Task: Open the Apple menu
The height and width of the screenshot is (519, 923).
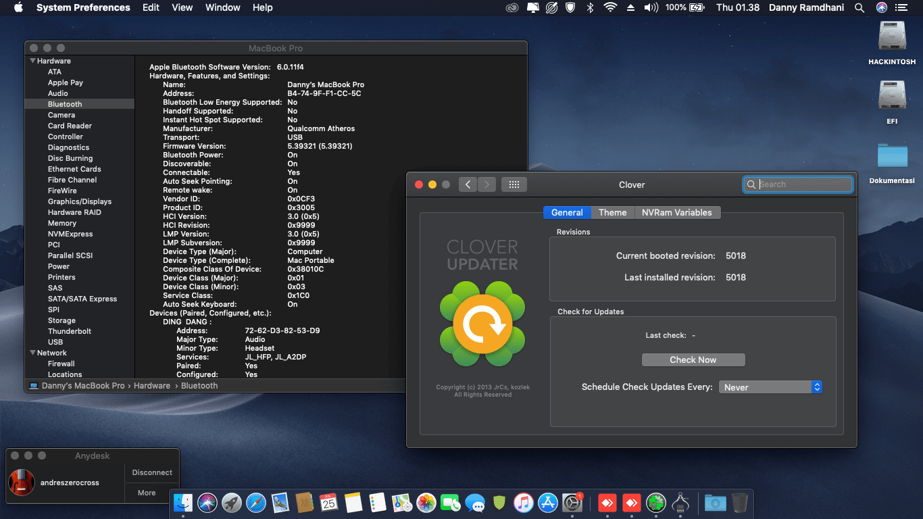Action: point(18,7)
